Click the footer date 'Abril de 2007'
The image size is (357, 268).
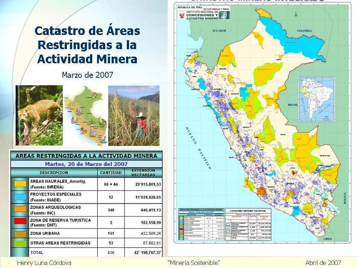(323, 263)
